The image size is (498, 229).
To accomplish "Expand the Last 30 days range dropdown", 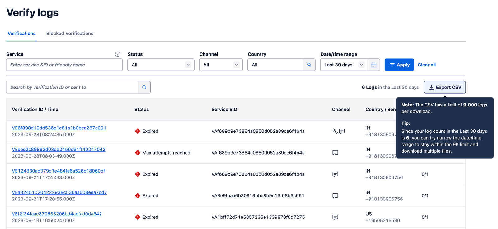I will coord(343,65).
